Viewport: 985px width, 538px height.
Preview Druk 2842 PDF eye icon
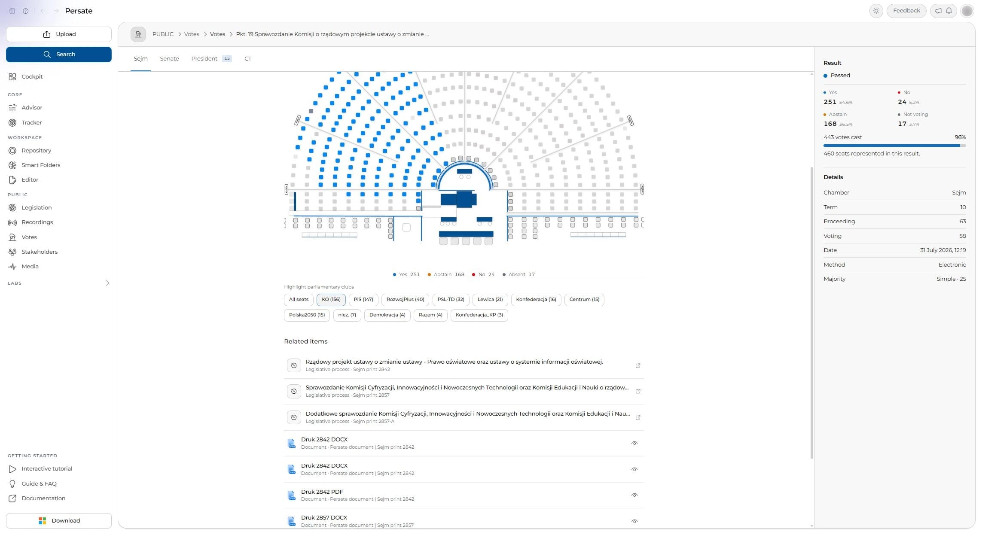pos(634,495)
